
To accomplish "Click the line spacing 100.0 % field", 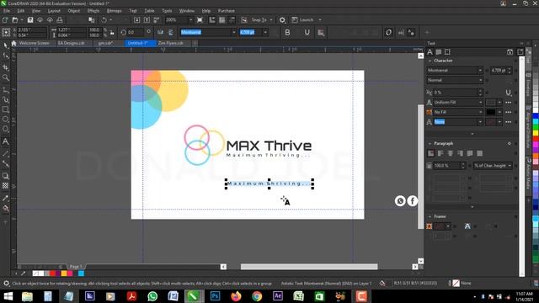I will [449, 166].
